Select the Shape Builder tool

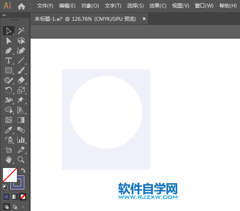pyautogui.click(x=9, y=110)
